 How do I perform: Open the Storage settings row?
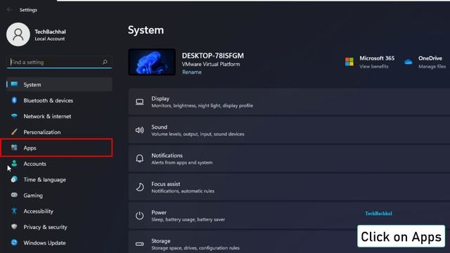pos(289,242)
